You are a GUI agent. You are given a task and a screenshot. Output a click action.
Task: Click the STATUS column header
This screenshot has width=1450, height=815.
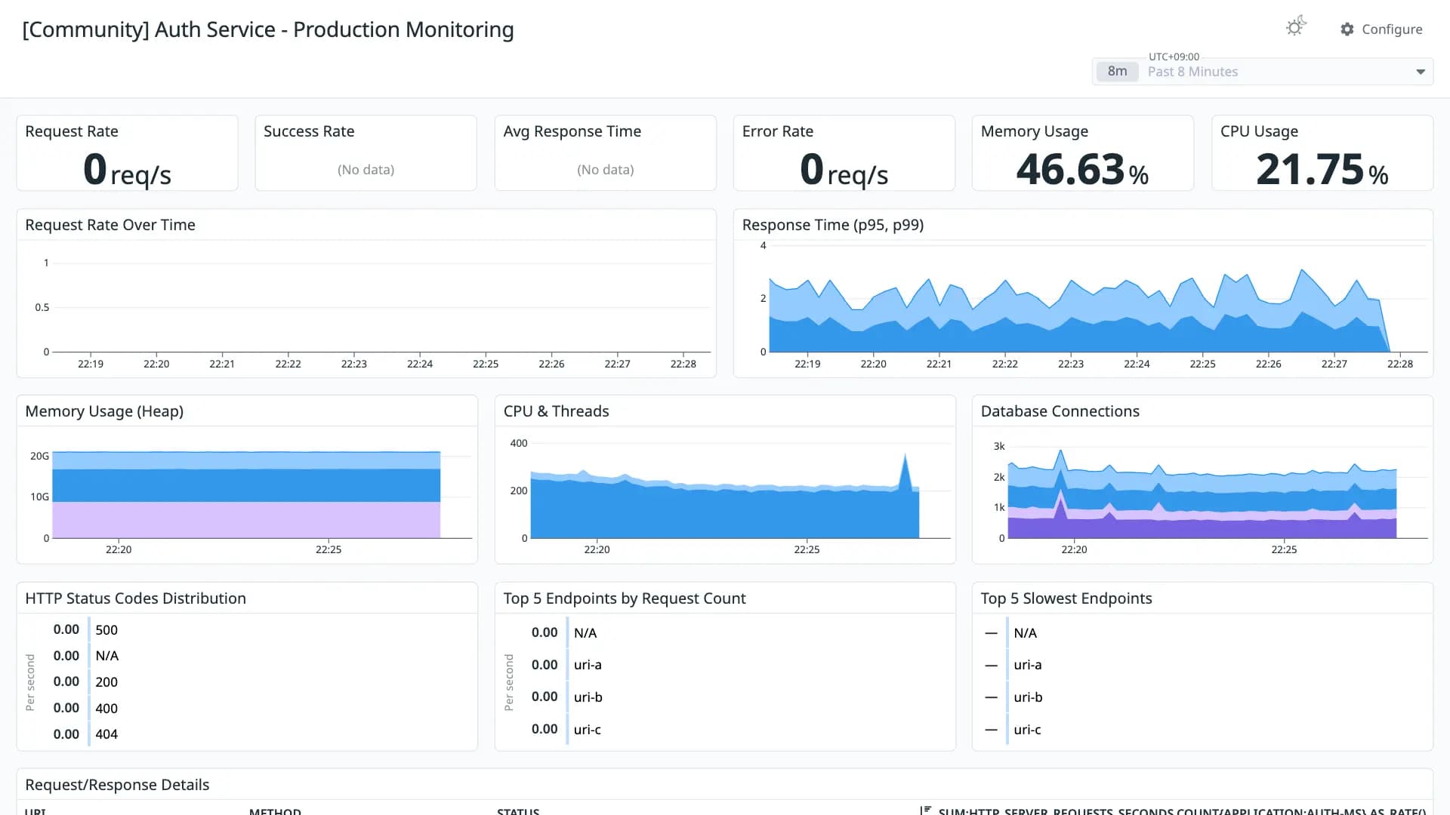(518, 811)
